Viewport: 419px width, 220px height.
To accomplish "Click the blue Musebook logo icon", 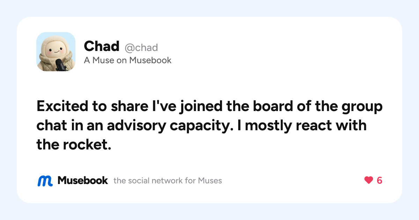I will [45, 181].
